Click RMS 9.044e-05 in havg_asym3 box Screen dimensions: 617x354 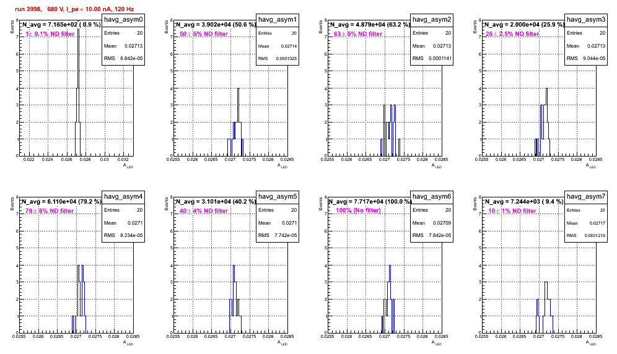pyautogui.click(x=586, y=58)
